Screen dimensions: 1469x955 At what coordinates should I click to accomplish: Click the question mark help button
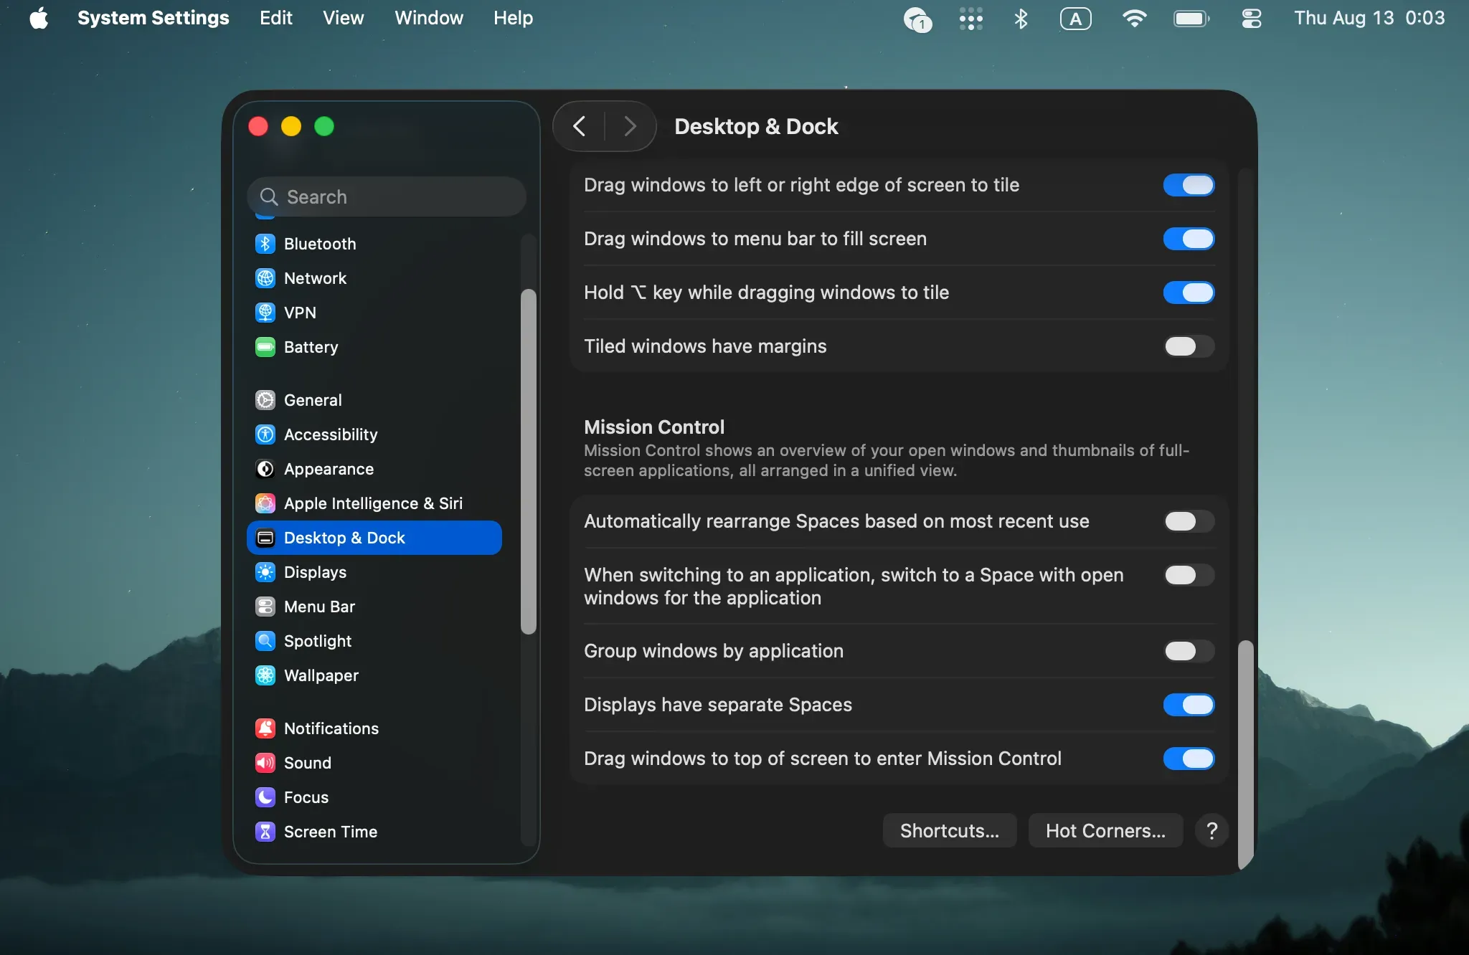(1212, 830)
